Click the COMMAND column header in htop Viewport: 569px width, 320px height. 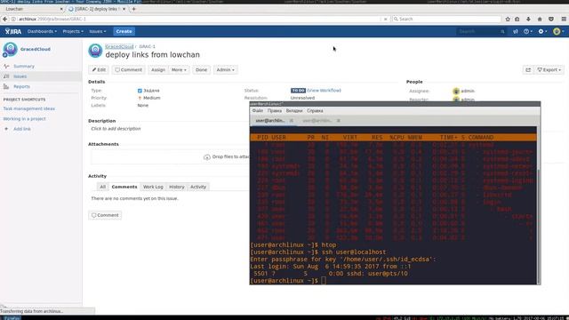(481, 138)
